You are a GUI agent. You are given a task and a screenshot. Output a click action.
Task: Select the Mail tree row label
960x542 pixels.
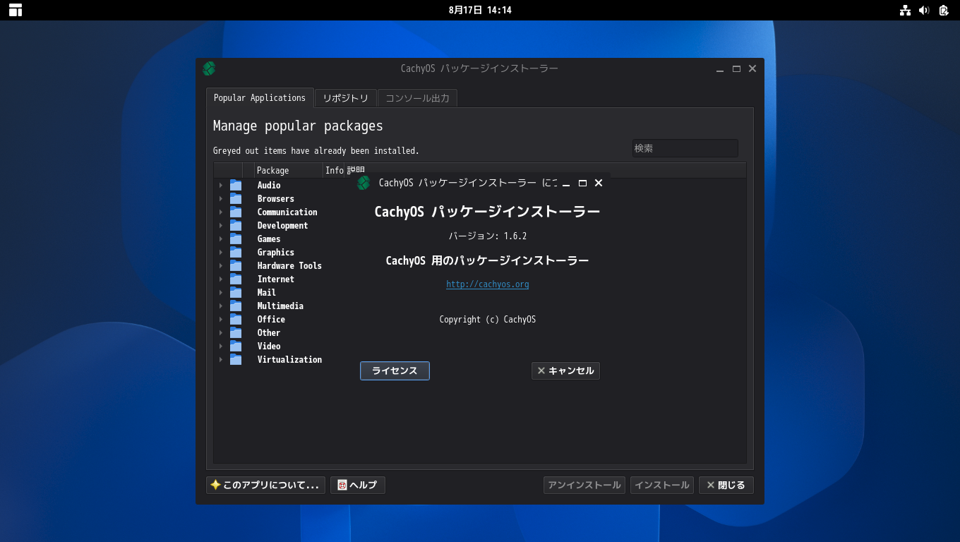tap(266, 292)
